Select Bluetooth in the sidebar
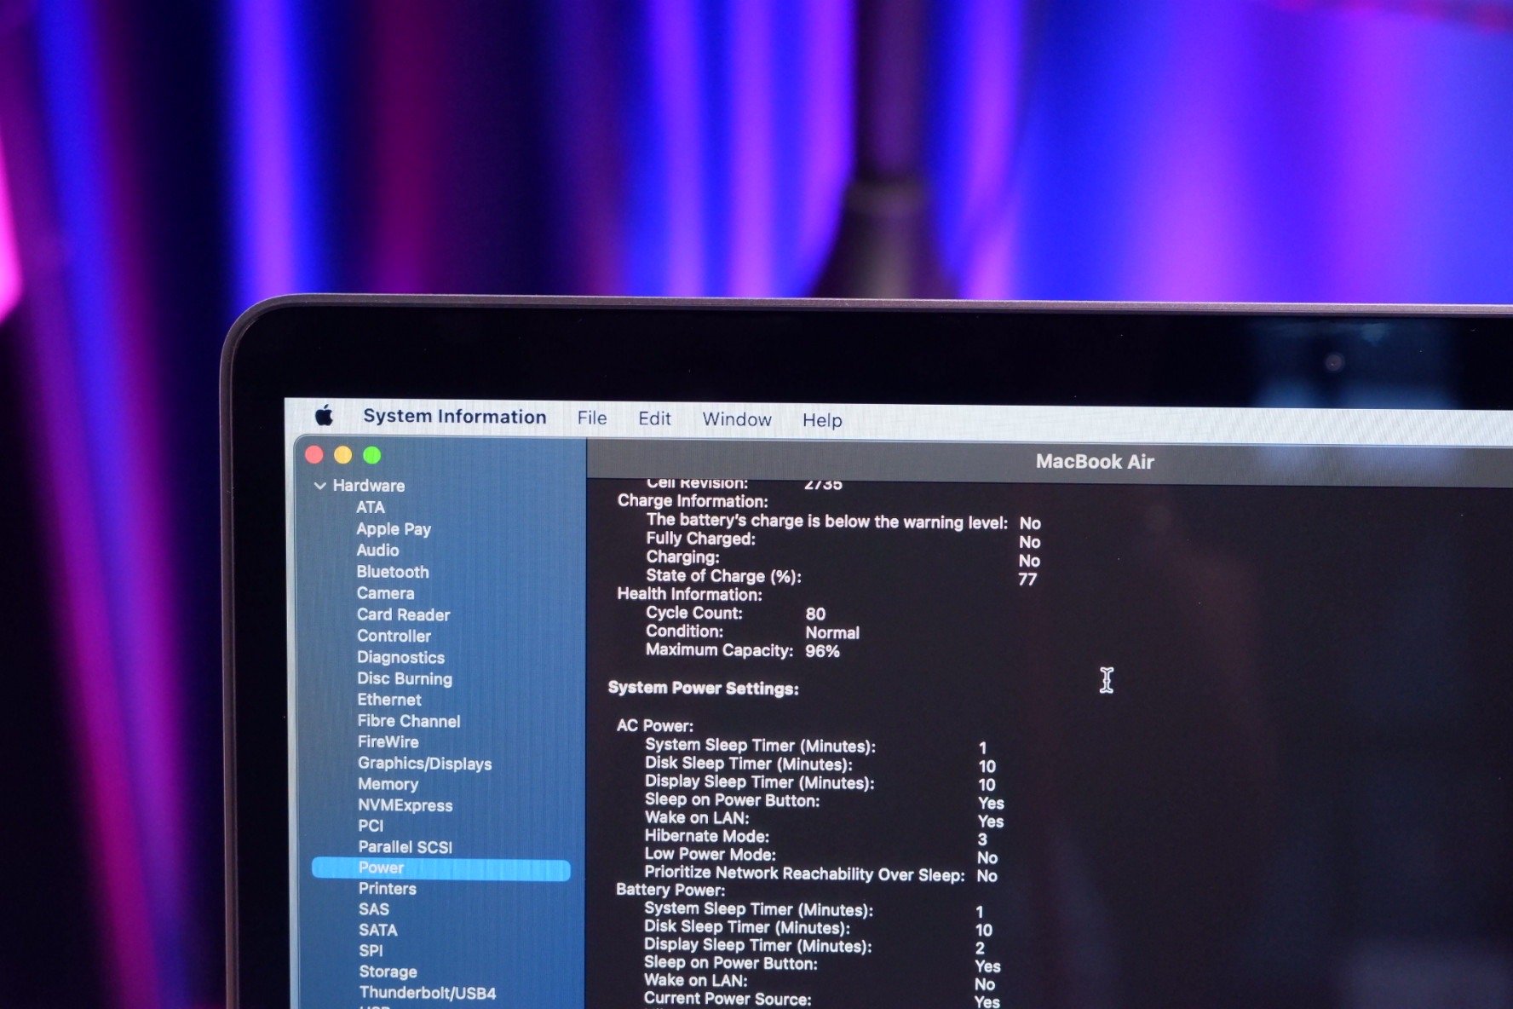The width and height of the screenshot is (1513, 1009). click(393, 572)
